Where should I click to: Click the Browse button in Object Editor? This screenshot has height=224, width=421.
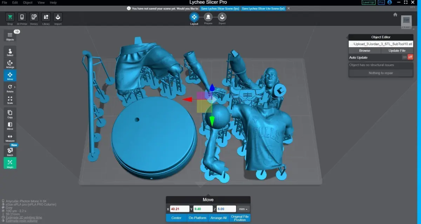point(365,50)
